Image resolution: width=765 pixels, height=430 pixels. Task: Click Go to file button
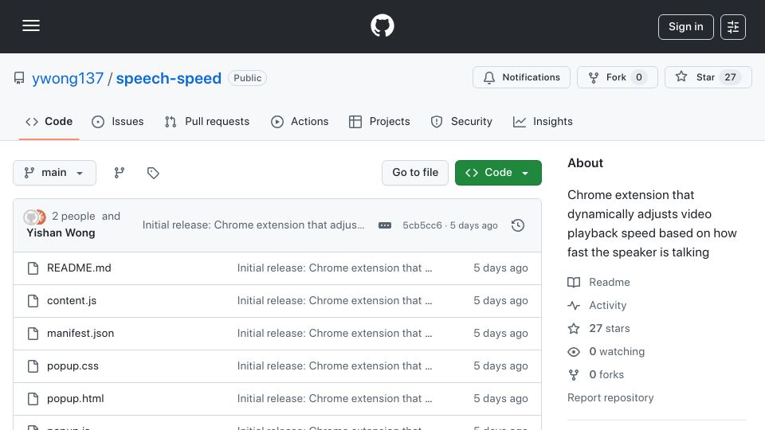[x=414, y=173]
